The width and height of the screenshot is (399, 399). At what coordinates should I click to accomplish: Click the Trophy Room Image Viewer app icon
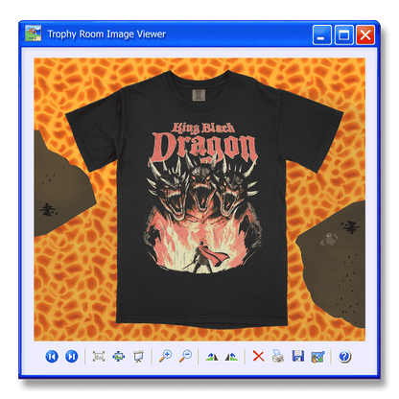(x=34, y=34)
